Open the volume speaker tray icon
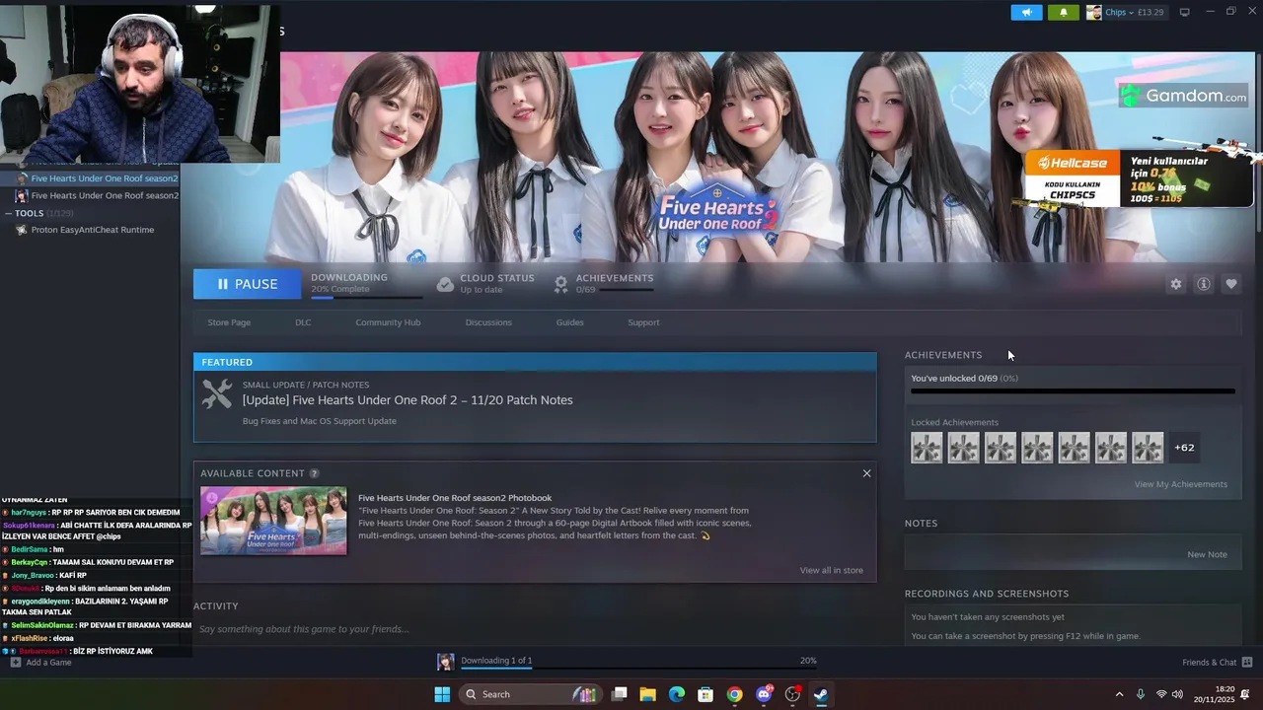This screenshot has height=710, width=1263. click(x=1177, y=694)
